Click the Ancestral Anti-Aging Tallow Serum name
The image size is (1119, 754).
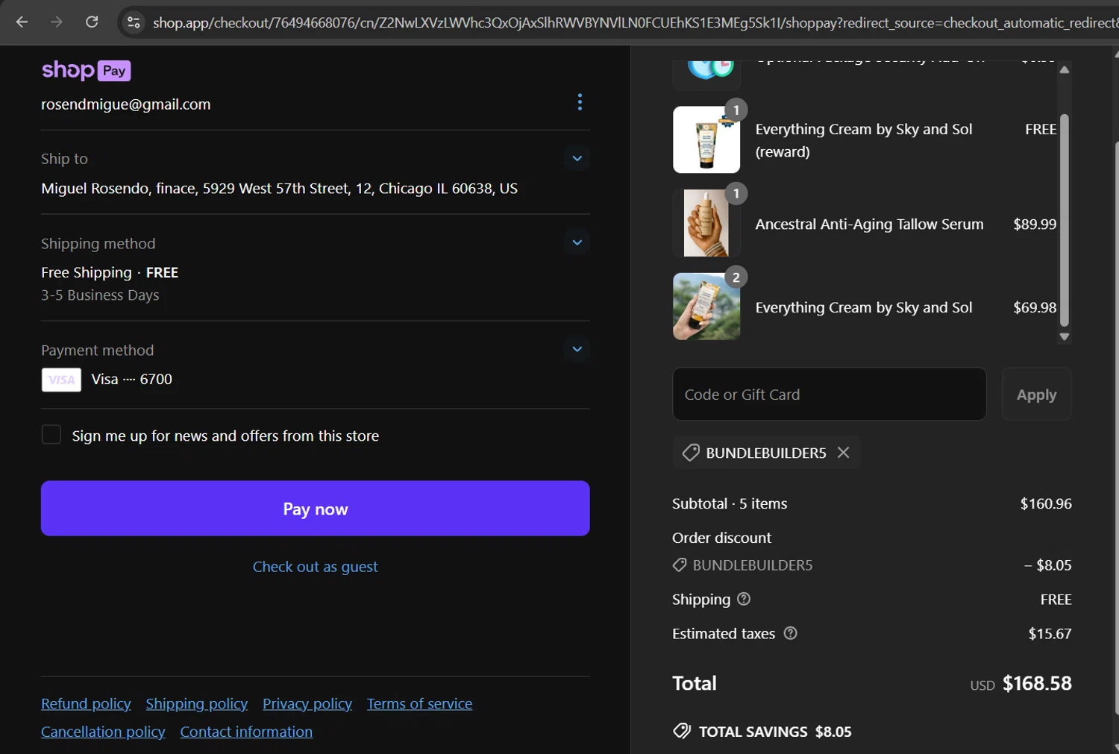click(869, 224)
